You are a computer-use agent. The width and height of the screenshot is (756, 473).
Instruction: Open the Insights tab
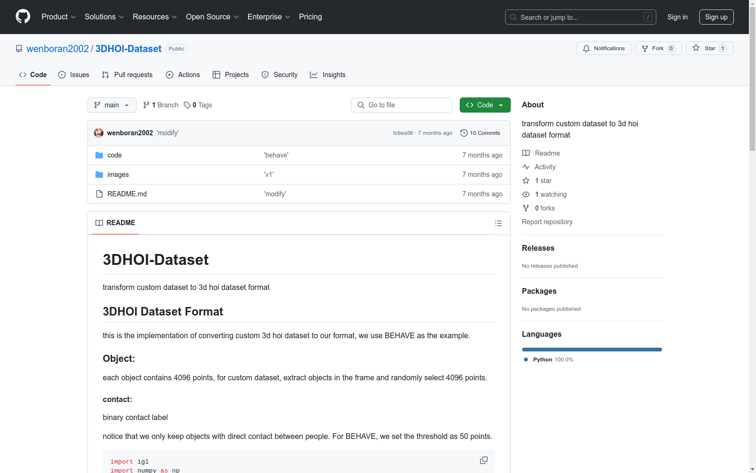pos(328,75)
